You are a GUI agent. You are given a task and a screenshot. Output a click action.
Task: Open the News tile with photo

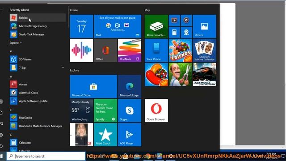tap(81, 135)
